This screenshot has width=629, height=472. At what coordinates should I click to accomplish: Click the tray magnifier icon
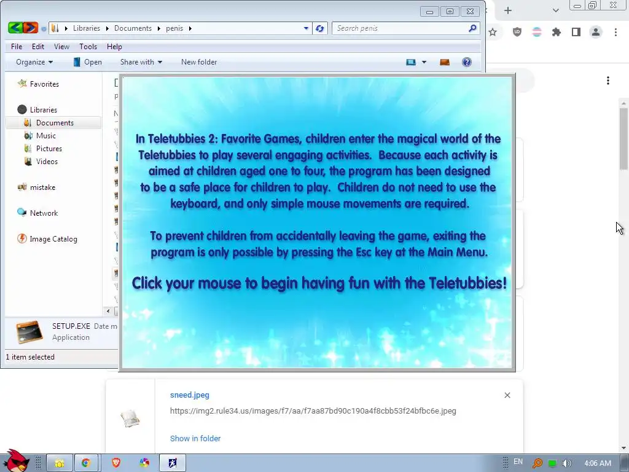click(x=537, y=463)
